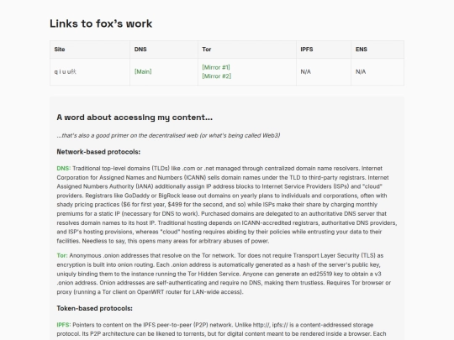Open the [Mirror #1] Tor link
The image size is (454, 340).
[x=216, y=67]
